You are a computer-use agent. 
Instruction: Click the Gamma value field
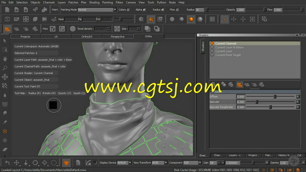[283, 163]
